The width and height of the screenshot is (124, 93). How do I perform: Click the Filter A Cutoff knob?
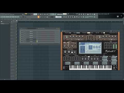coord(65,46)
